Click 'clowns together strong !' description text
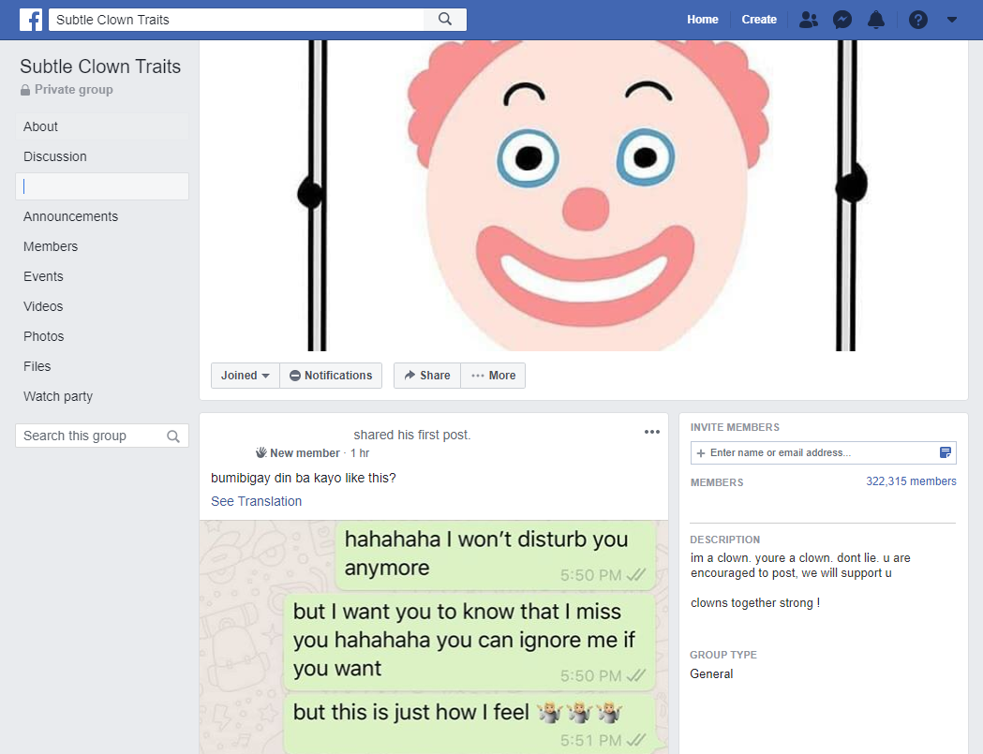 [754, 603]
